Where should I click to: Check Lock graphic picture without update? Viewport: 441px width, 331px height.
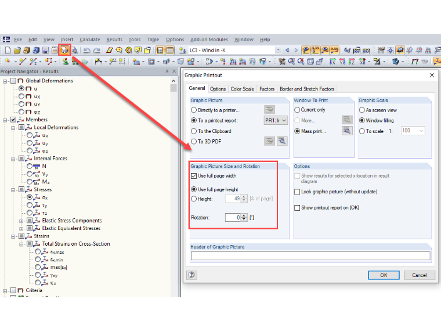coord(297,192)
